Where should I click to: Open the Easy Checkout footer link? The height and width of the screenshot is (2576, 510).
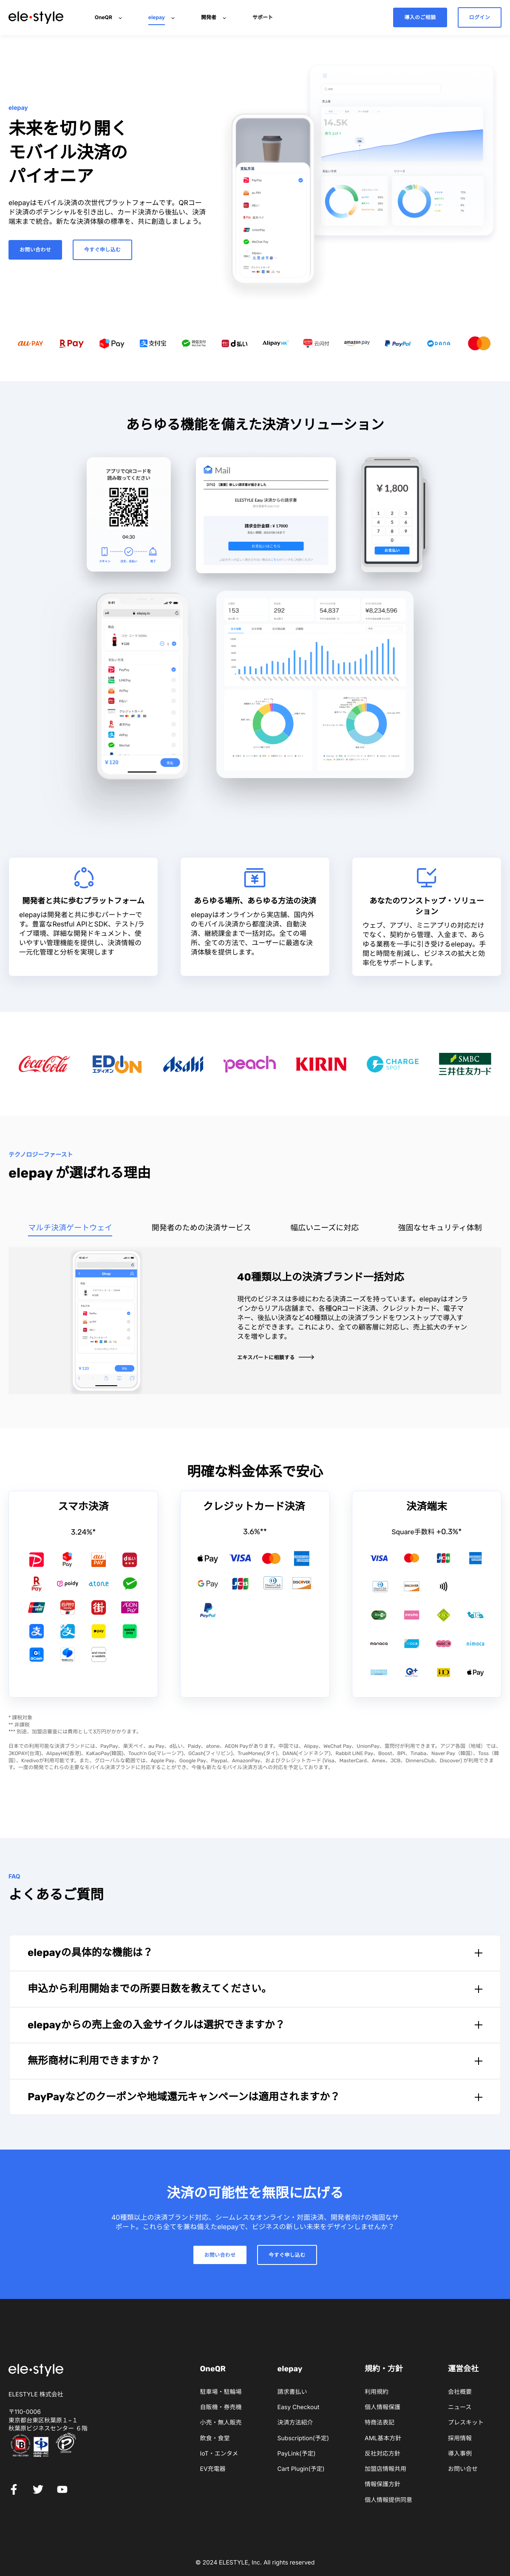tap(298, 2407)
